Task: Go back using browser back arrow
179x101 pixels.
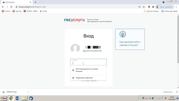Action: click(3, 7)
